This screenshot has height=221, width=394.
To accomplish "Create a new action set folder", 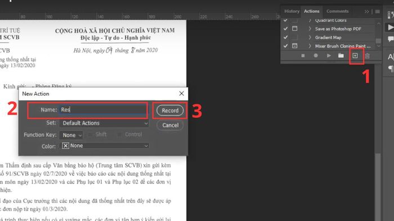I will [x=341, y=56].
